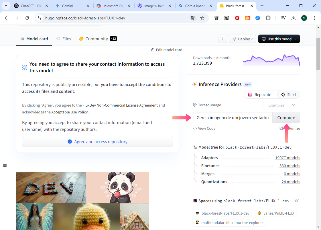321x230 pixels.
Task: Open the Text-to-Image task link
Action: pyautogui.click(x=207, y=105)
